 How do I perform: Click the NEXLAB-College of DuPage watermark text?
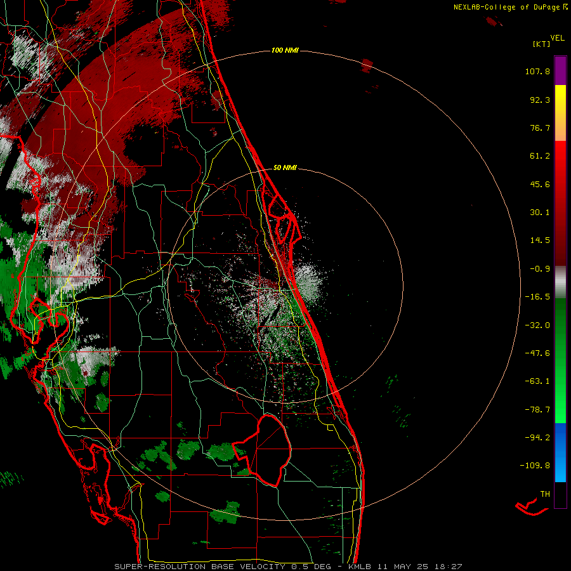[510, 7]
